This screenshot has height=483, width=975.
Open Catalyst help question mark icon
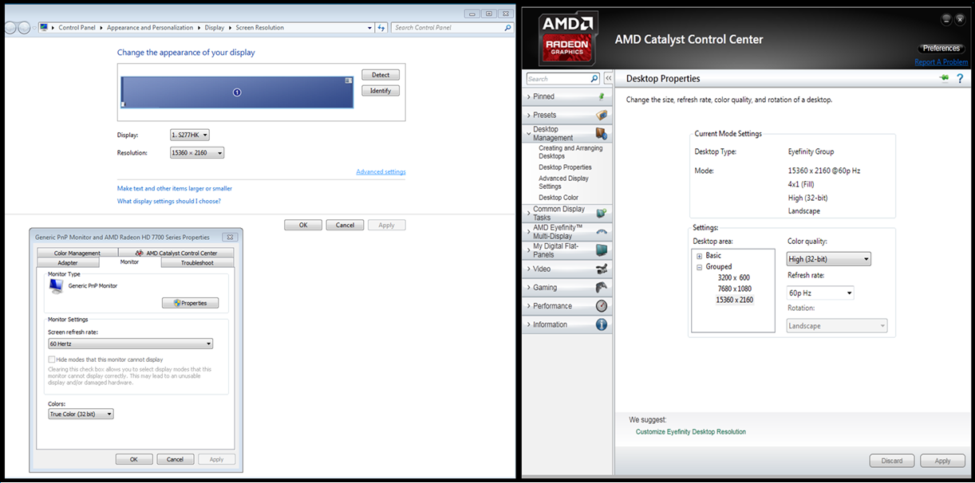click(960, 78)
